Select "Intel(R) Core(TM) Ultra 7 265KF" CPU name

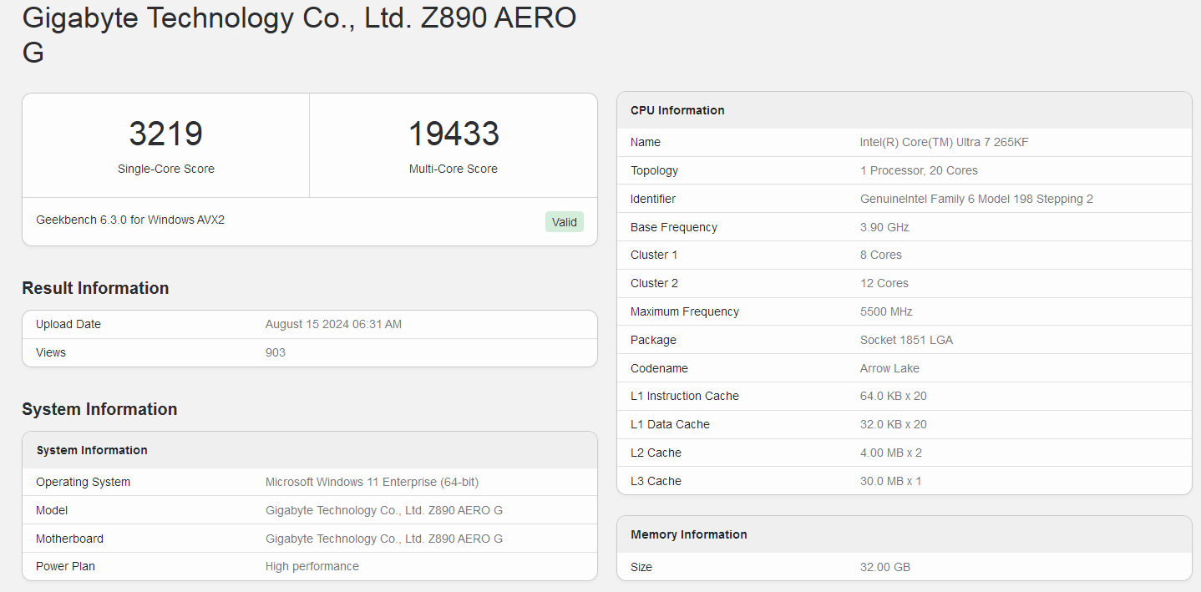[945, 142]
